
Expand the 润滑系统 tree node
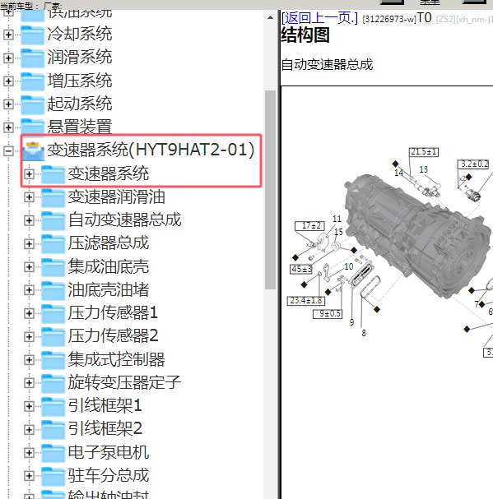click(x=8, y=58)
